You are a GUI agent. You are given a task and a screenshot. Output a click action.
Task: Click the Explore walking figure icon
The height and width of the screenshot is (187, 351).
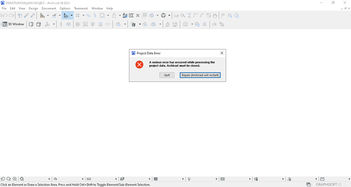tap(61, 24)
